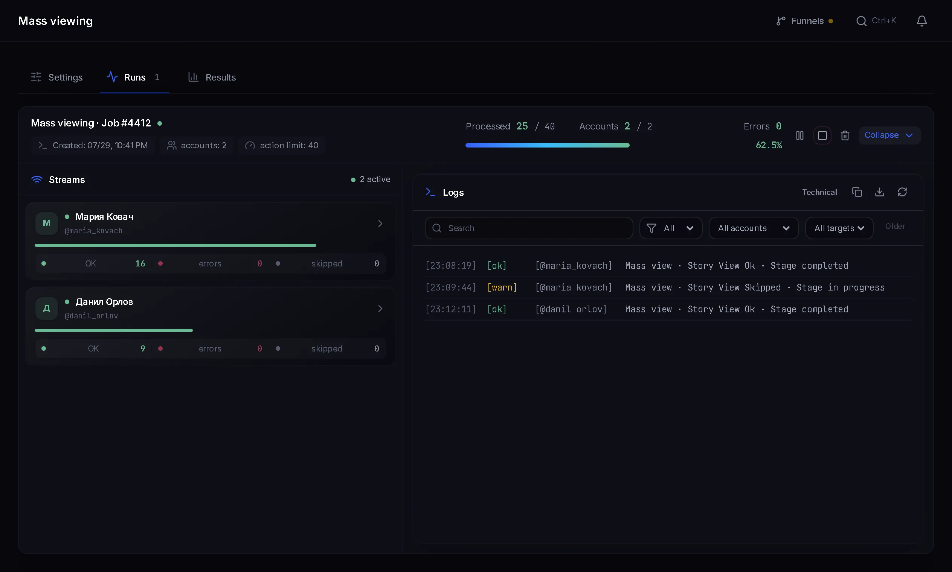Click the Logs terminal icon
Viewport: 952px width, 572px height.
tap(430, 192)
